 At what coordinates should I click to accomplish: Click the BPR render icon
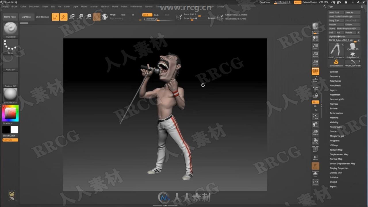point(315,26)
